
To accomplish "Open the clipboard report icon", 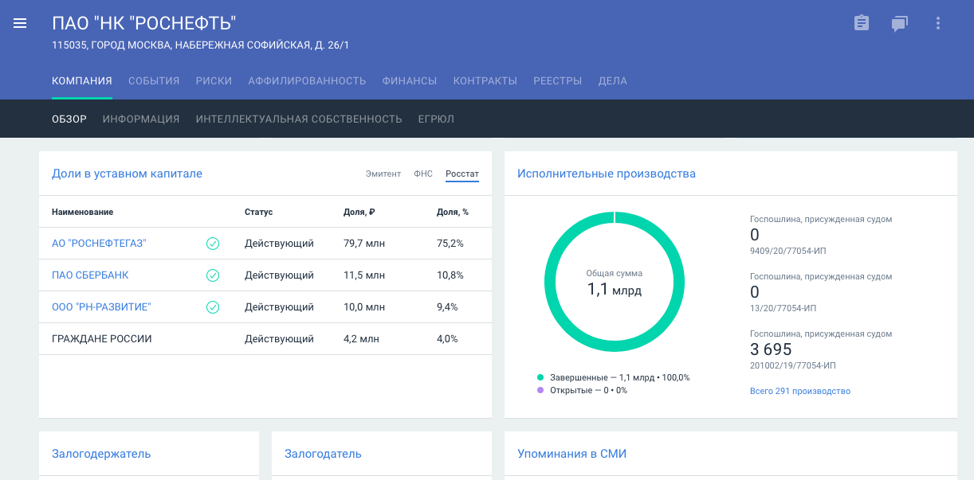I will pyautogui.click(x=862, y=23).
